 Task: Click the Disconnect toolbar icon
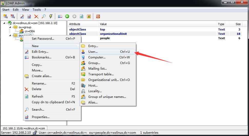coord(13,16)
